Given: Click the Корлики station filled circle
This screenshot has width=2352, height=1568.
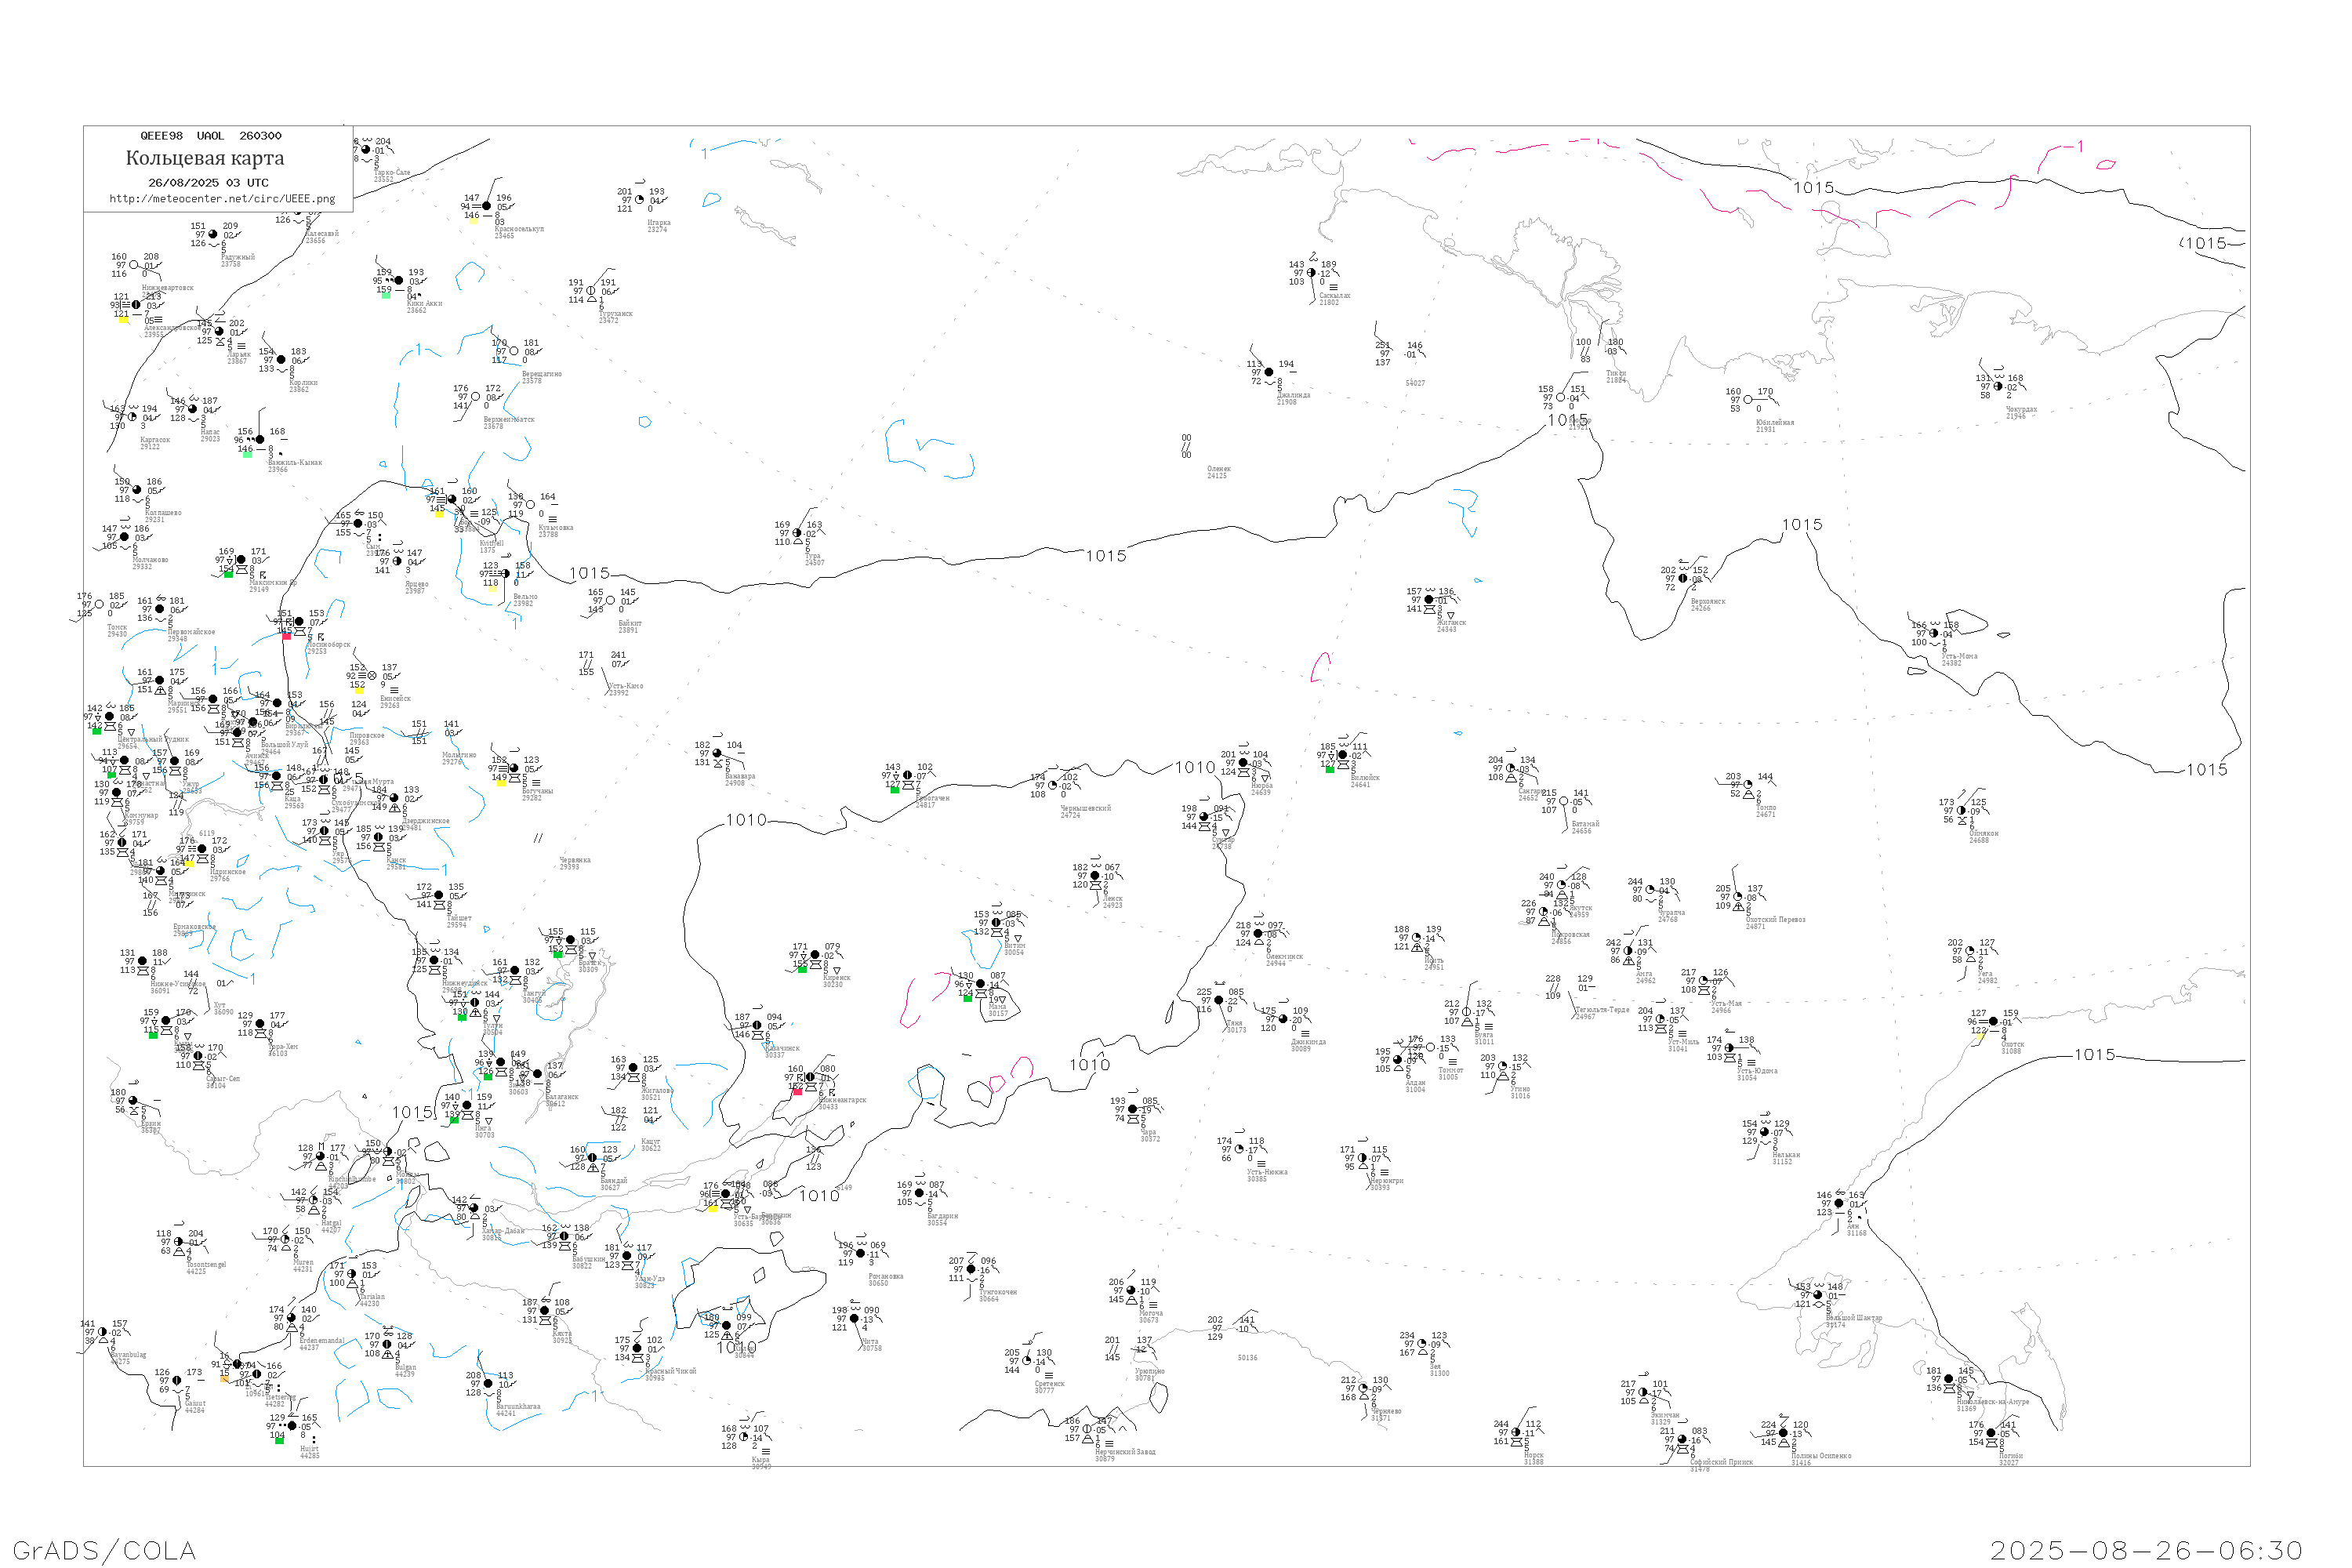Looking at the screenshot, I should (281, 360).
